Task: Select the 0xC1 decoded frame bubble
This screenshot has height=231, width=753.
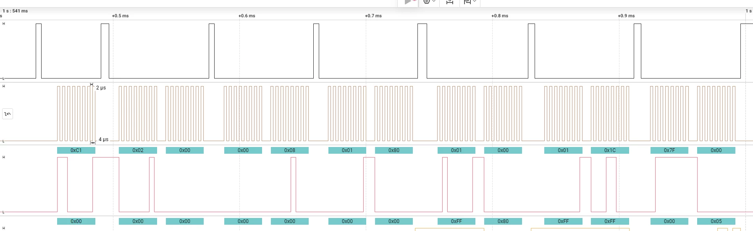Action: point(76,150)
